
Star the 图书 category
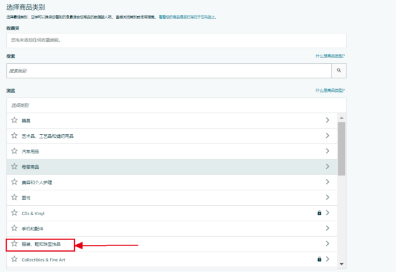pos(14,197)
